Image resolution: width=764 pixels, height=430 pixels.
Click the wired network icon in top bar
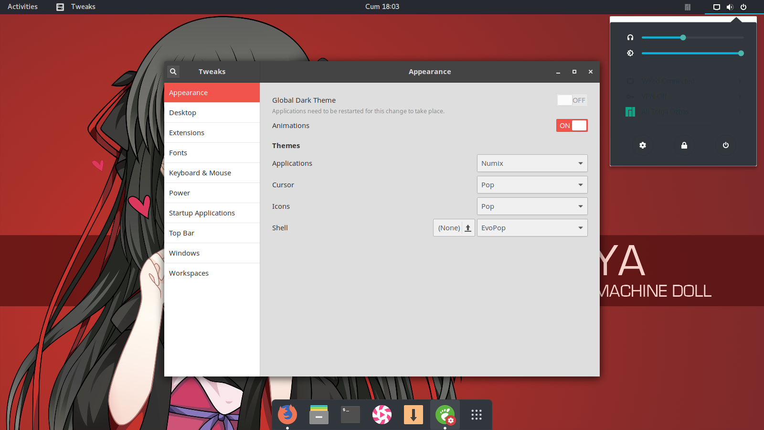coord(717,7)
